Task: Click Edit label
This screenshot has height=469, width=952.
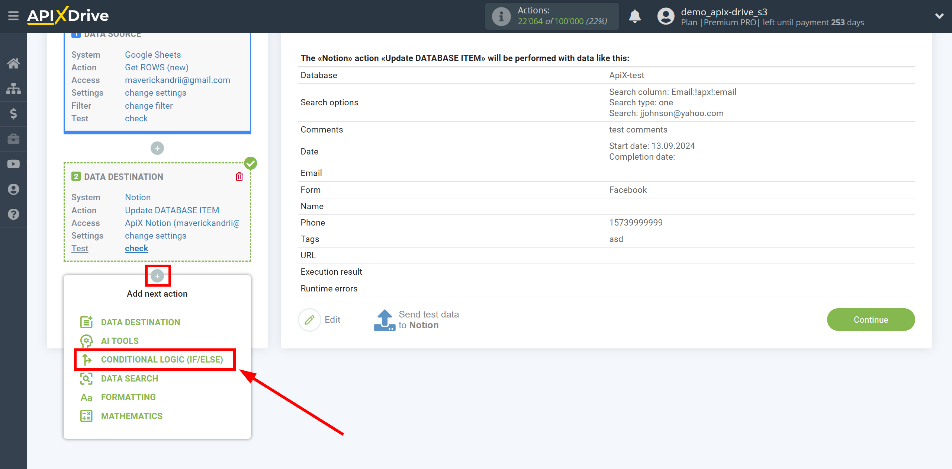Action: tap(332, 320)
